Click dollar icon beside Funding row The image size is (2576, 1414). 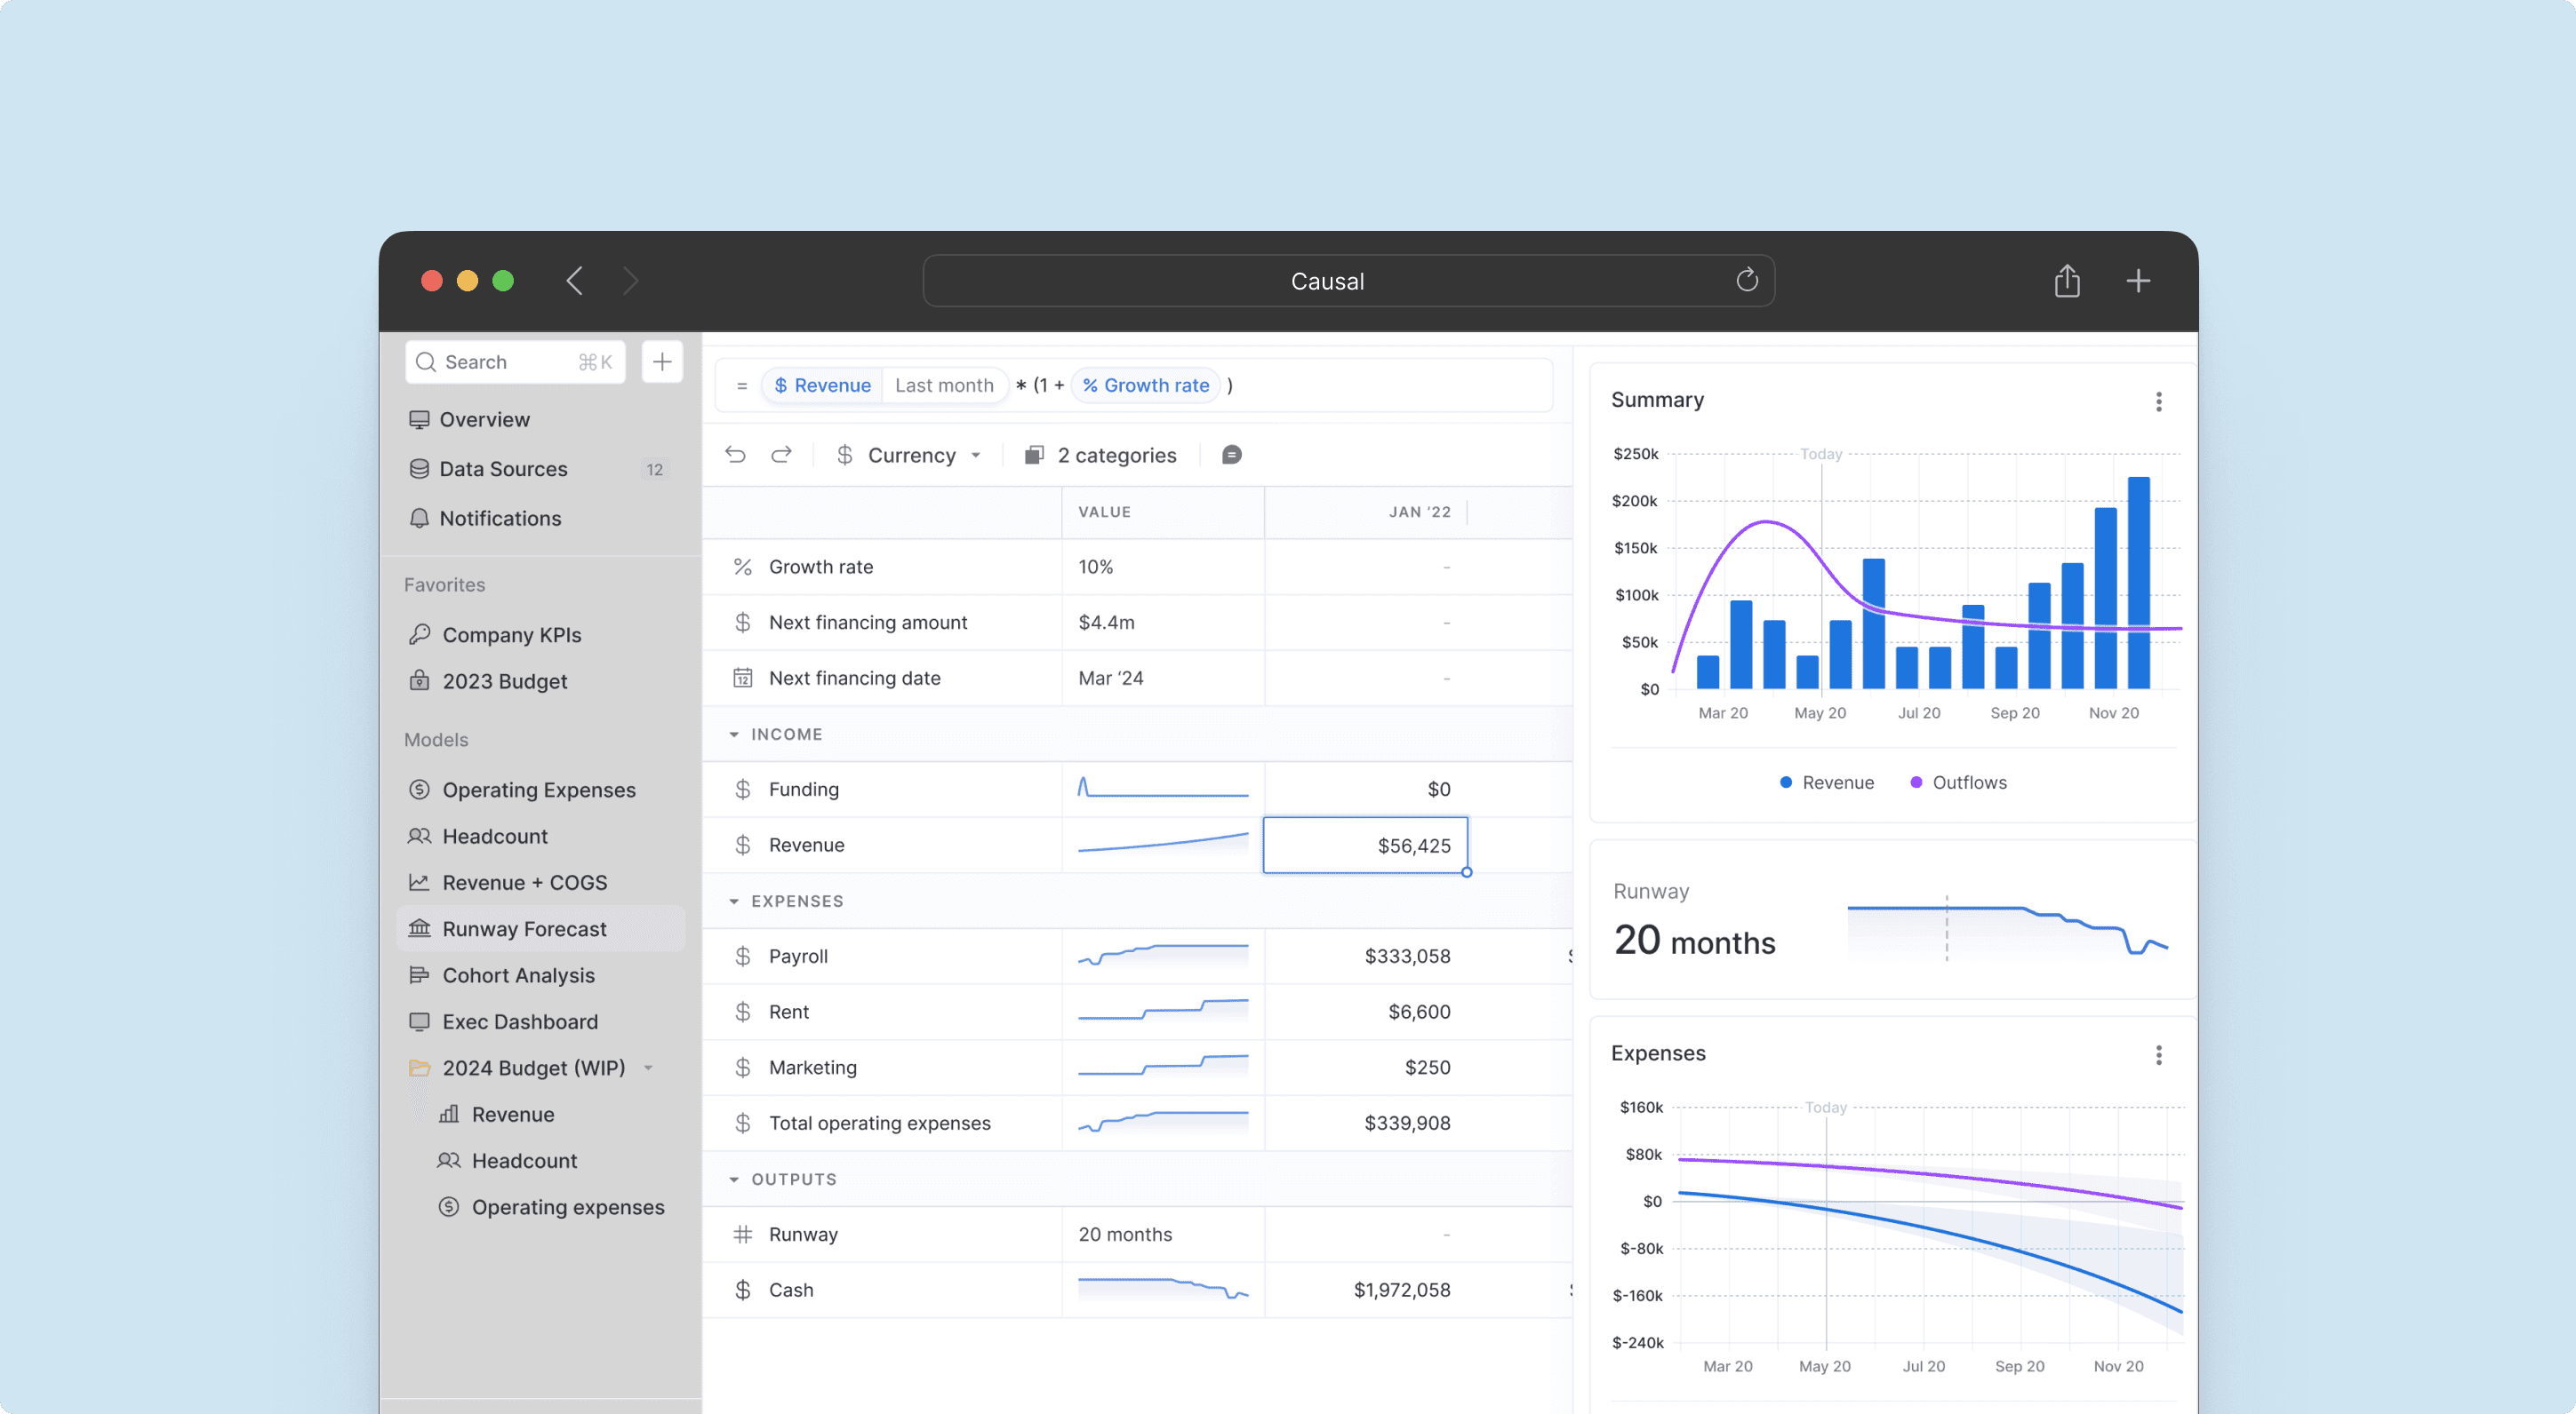click(x=742, y=790)
